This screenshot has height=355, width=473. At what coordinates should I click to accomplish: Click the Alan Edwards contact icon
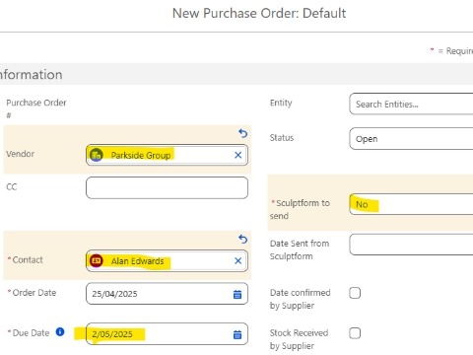tap(97, 260)
